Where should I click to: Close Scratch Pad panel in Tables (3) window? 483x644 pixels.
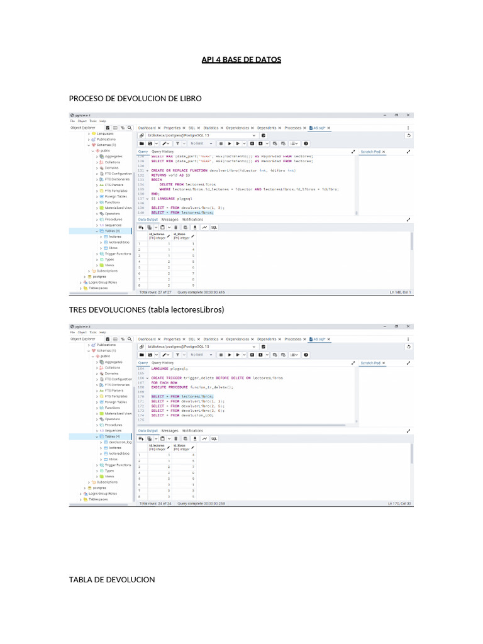coord(384,152)
